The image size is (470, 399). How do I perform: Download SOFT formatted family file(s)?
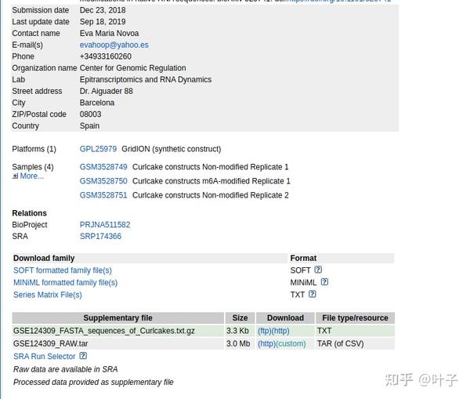pos(63,270)
